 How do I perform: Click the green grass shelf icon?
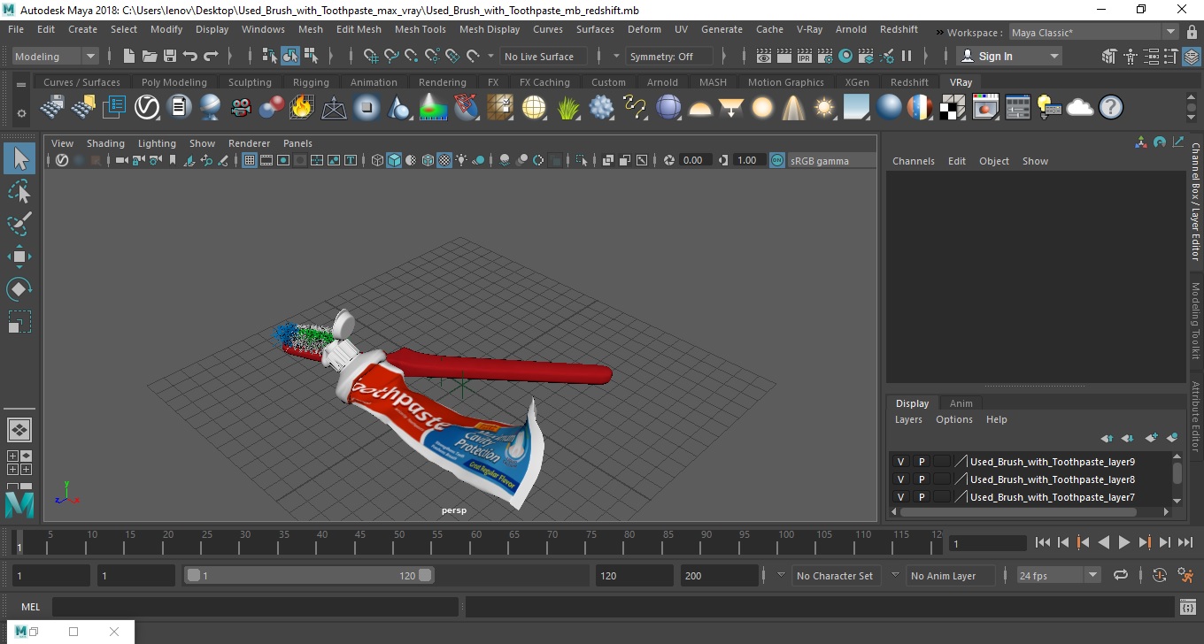(x=567, y=108)
